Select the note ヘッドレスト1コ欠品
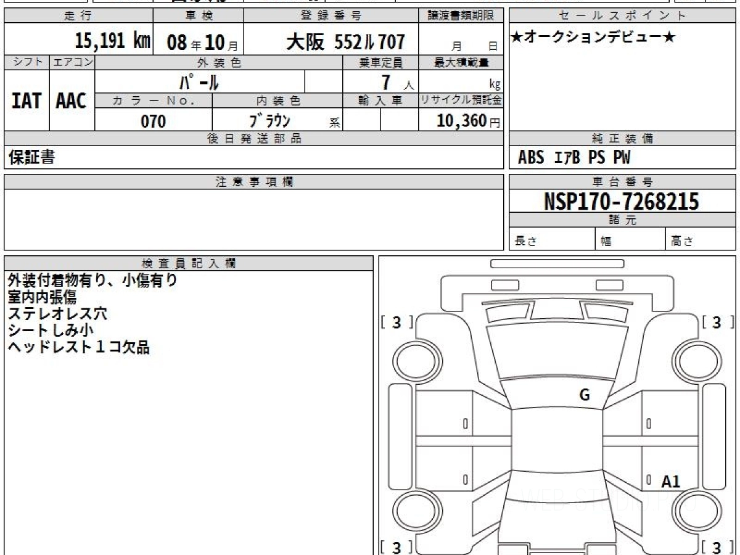This screenshot has width=740, height=555. coord(78,347)
